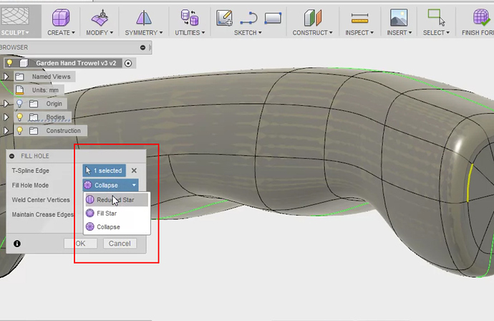Hide the Construction folder using lightbulb
The image size is (494, 321).
[20, 130]
